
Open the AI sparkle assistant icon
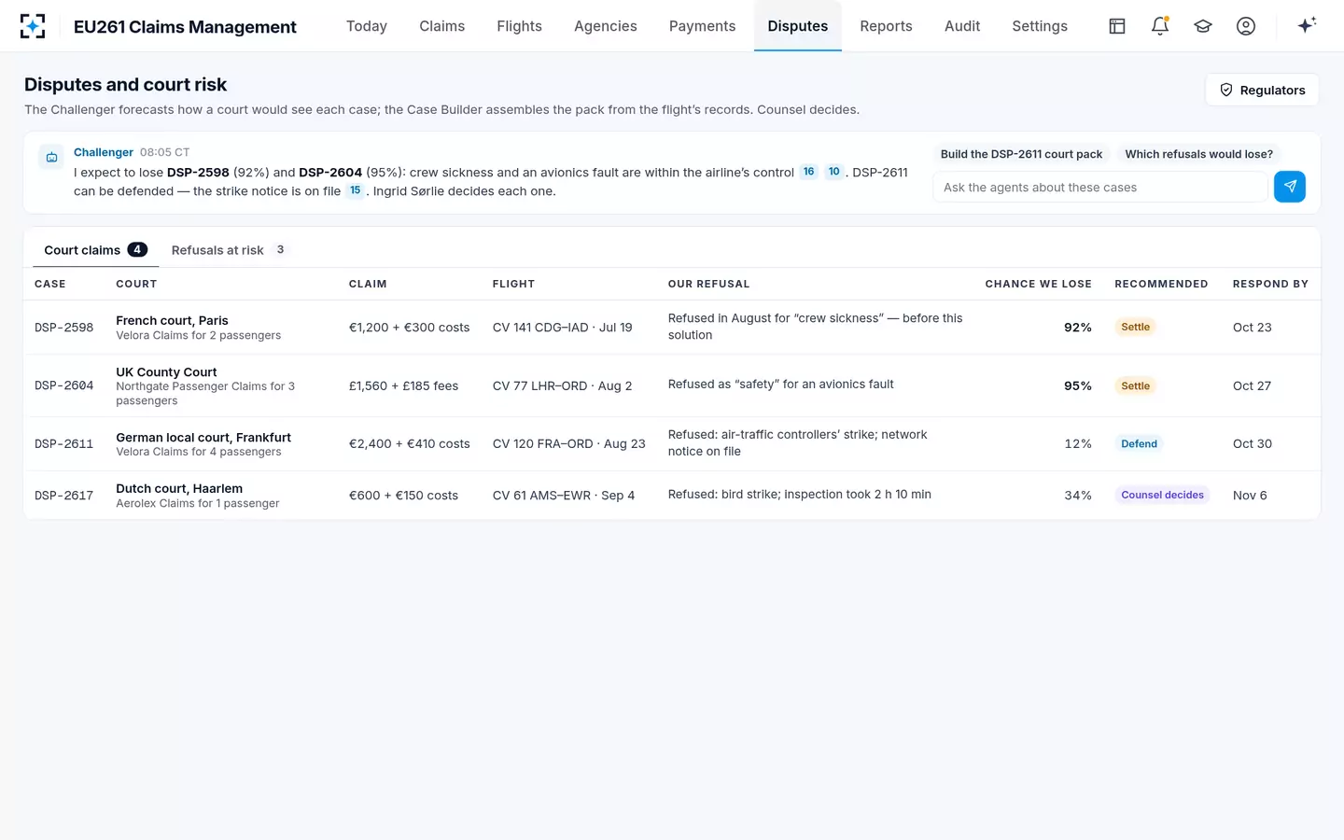(1307, 25)
